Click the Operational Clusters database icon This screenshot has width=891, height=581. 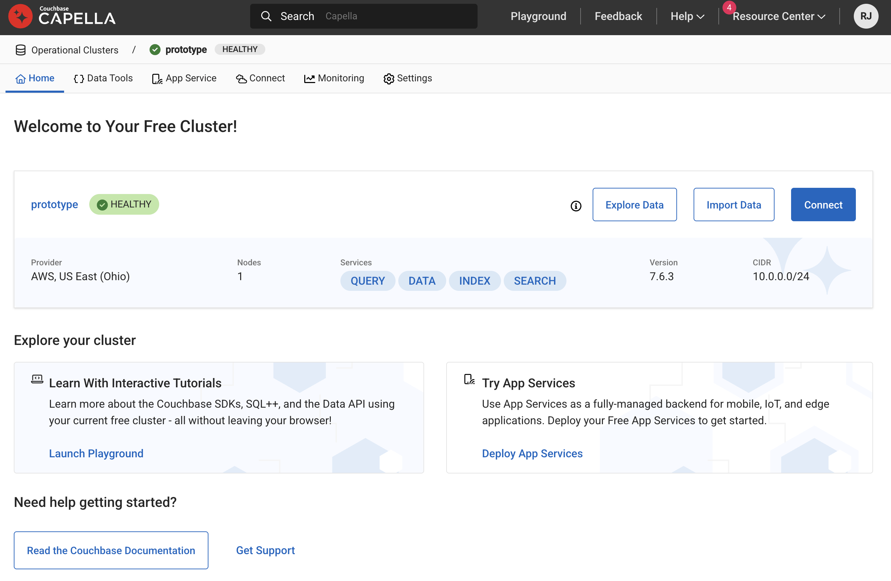pos(21,50)
